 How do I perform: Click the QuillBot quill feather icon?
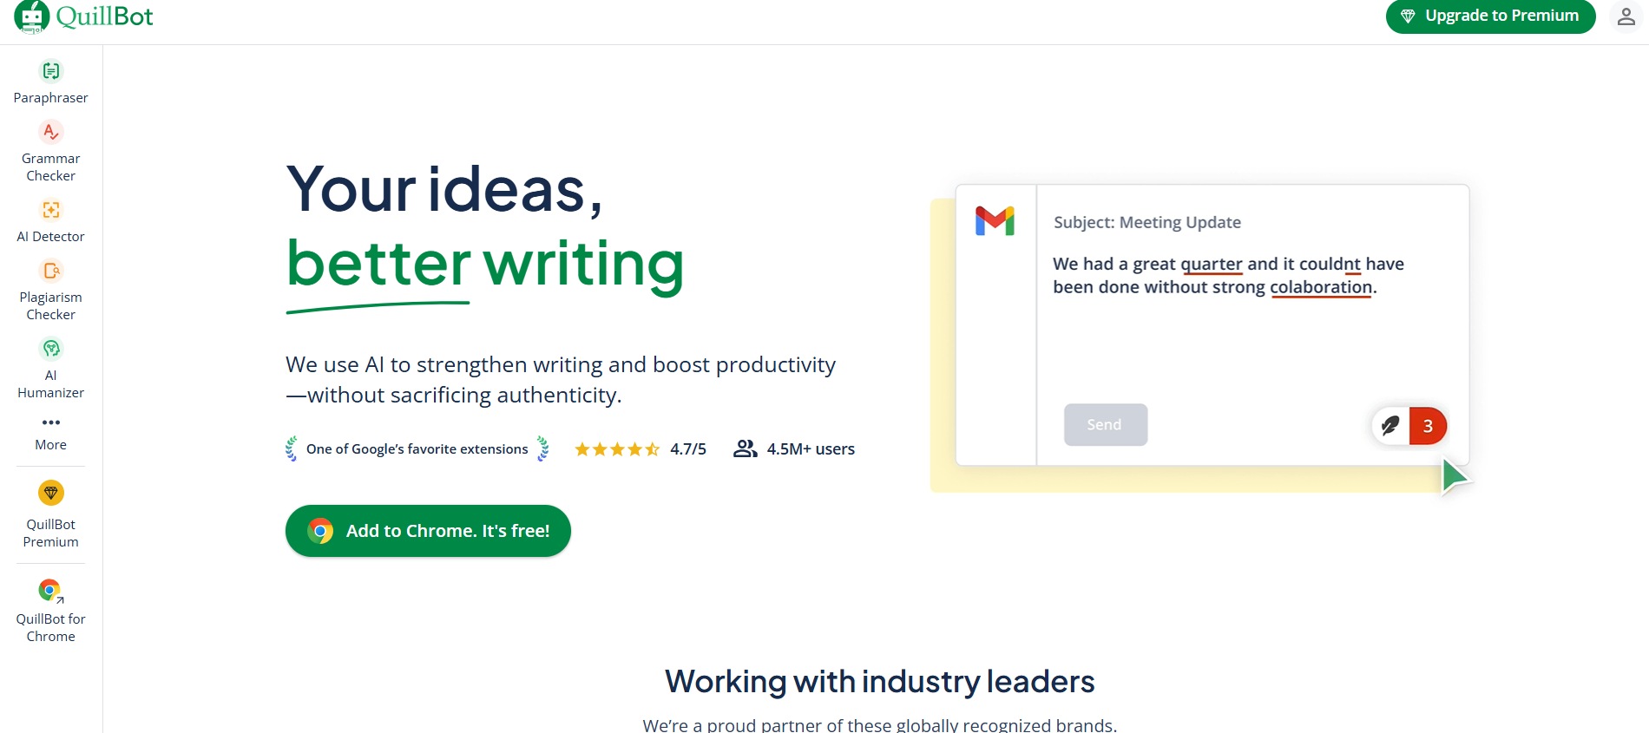pyautogui.click(x=1390, y=425)
